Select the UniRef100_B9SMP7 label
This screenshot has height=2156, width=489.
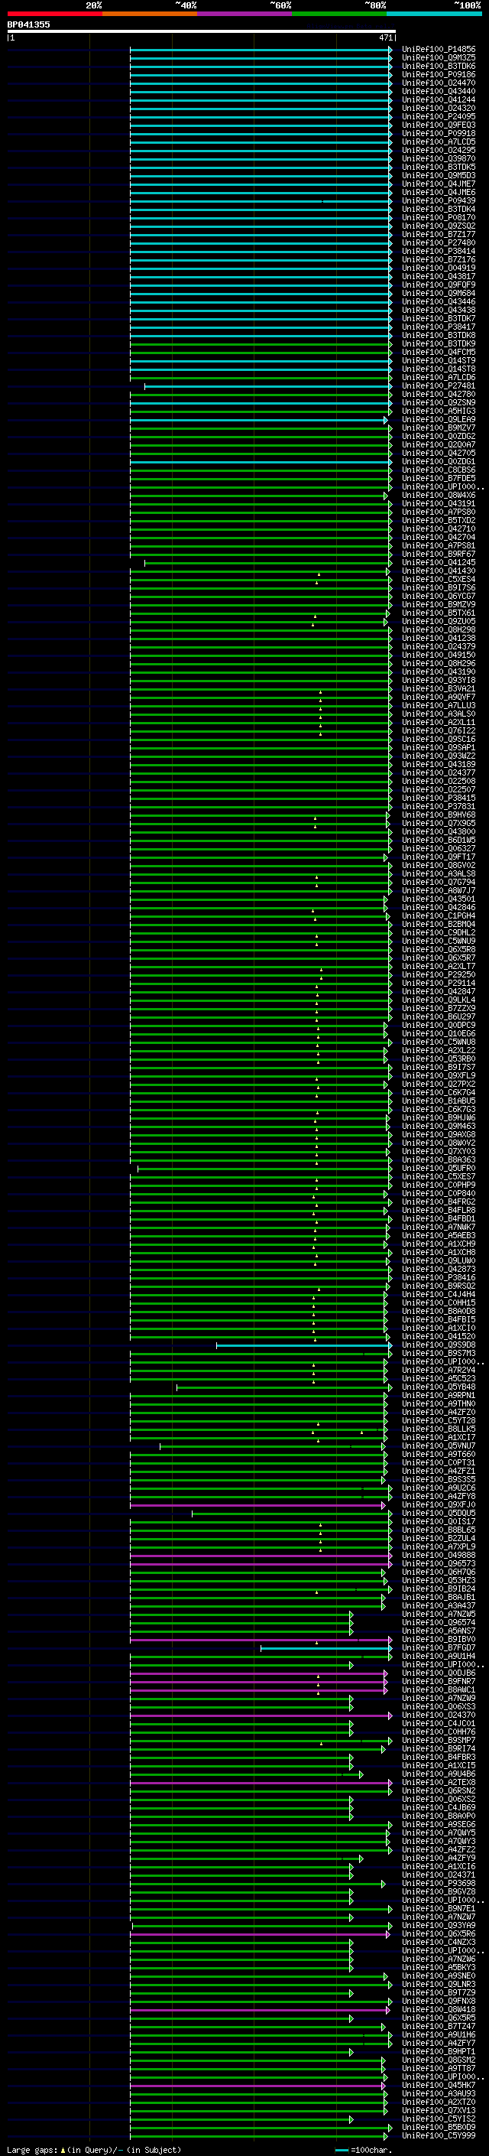[439, 1740]
